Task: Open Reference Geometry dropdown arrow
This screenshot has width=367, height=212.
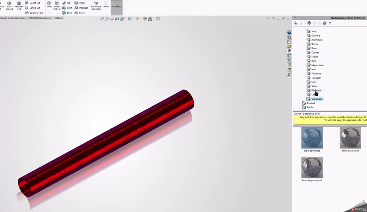Action: pyautogui.click(x=96, y=13)
